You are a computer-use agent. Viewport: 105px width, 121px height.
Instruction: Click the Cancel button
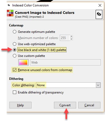pyautogui.click(x=89, y=105)
